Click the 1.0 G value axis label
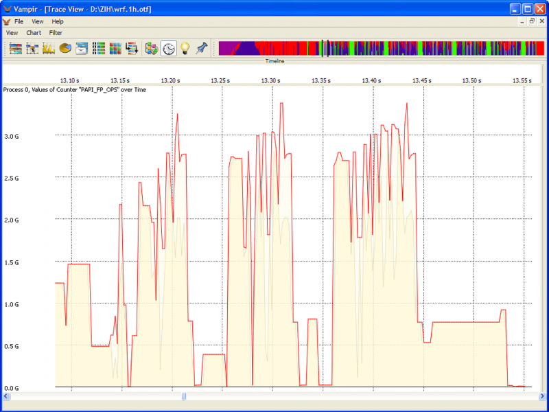This screenshot has width=549, height=412. coord(12,304)
